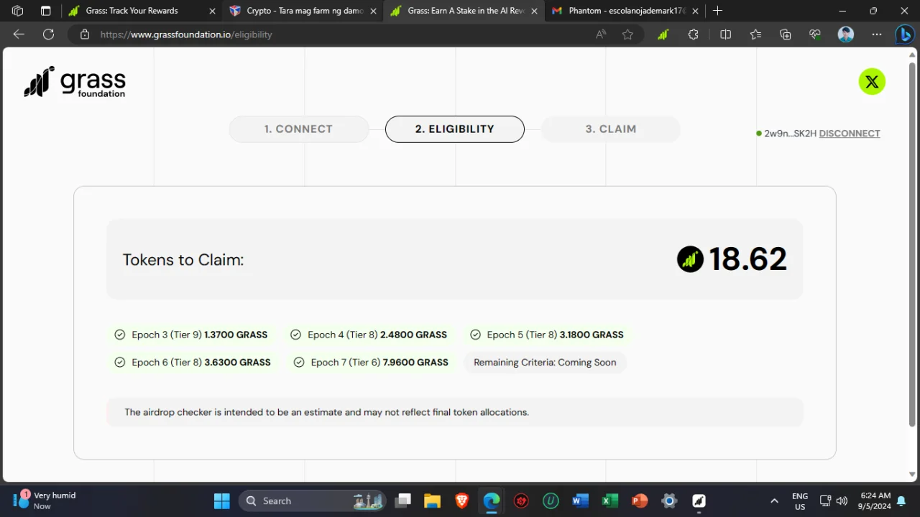Open PowerPoint from the taskbar

640,500
